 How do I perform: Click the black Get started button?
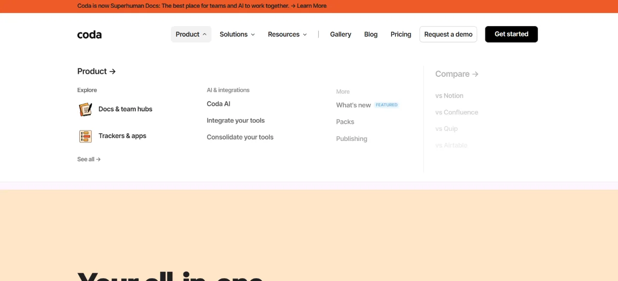(511, 34)
